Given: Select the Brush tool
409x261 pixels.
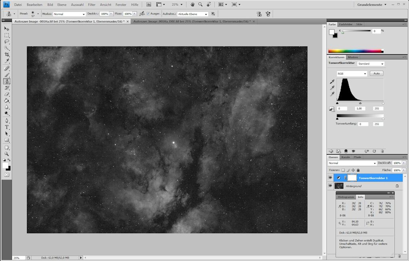Looking at the screenshot, I should pos(7,75).
